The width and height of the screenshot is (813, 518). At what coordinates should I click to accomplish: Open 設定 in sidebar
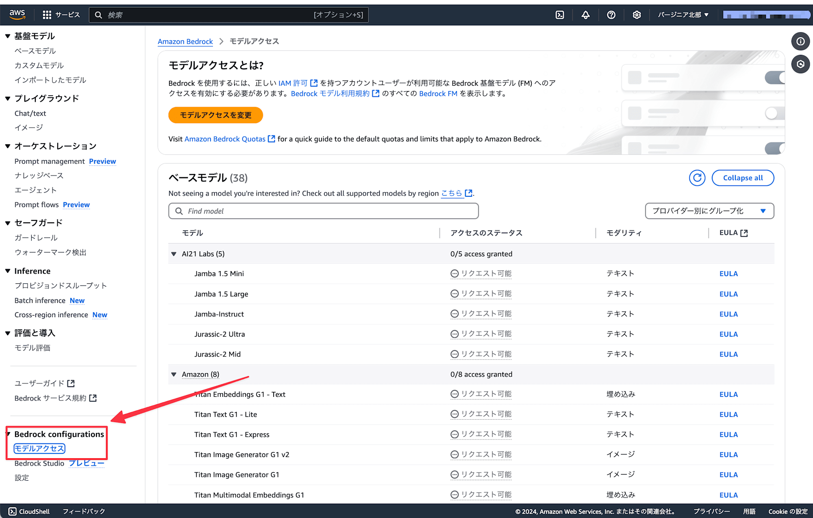(x=22, y=478)
